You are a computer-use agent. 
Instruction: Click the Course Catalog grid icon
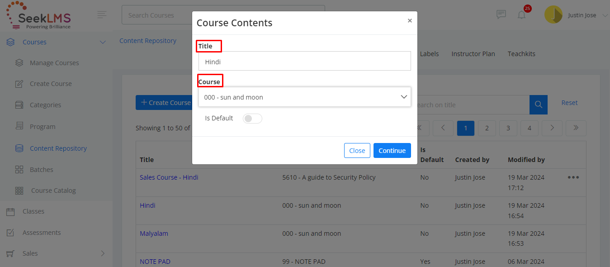[x=19, y=191]
